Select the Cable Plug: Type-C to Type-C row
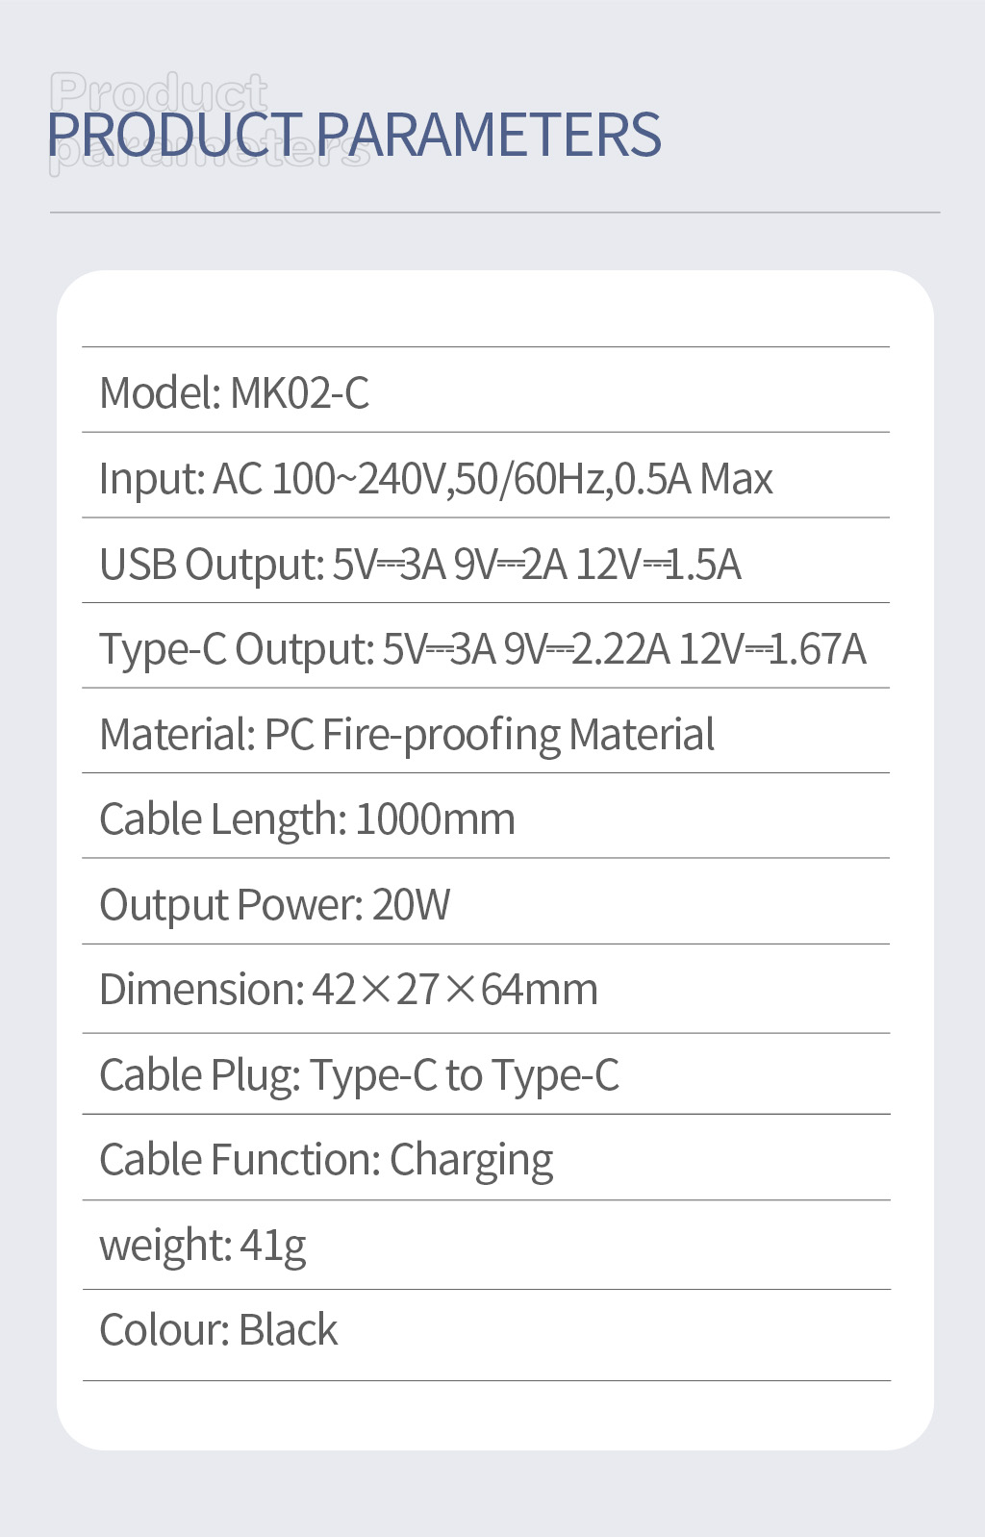Screen dimensions: 985x1537 click(359, 1075)
